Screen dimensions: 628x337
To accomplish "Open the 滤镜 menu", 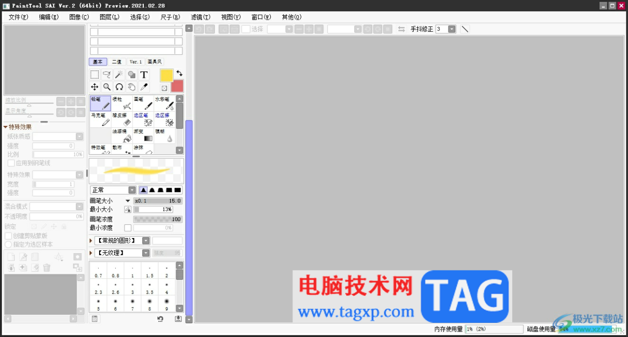I will [x=200, y=17].
